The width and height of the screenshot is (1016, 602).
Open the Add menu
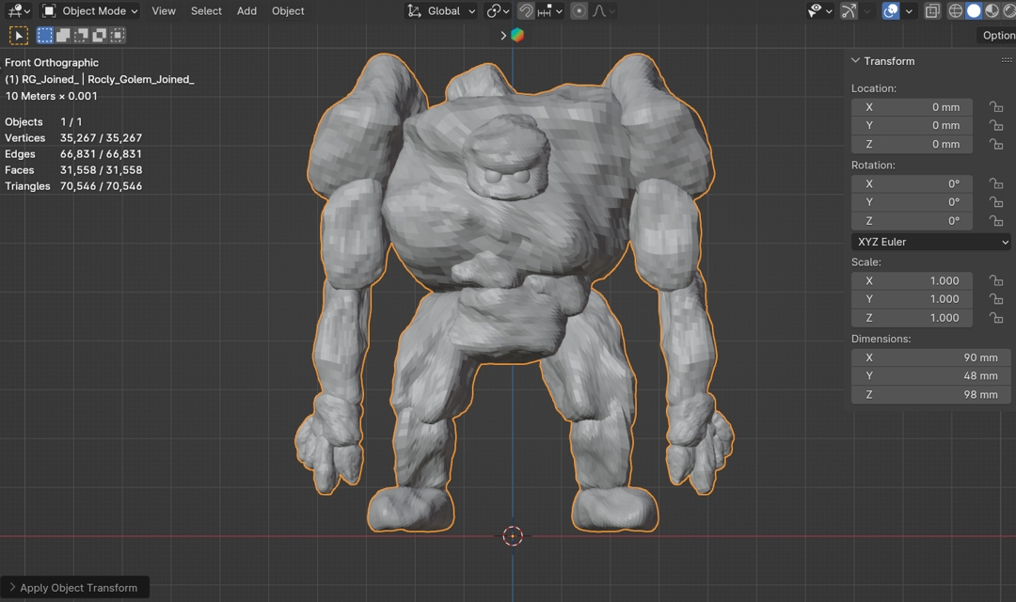pos(246,11)
